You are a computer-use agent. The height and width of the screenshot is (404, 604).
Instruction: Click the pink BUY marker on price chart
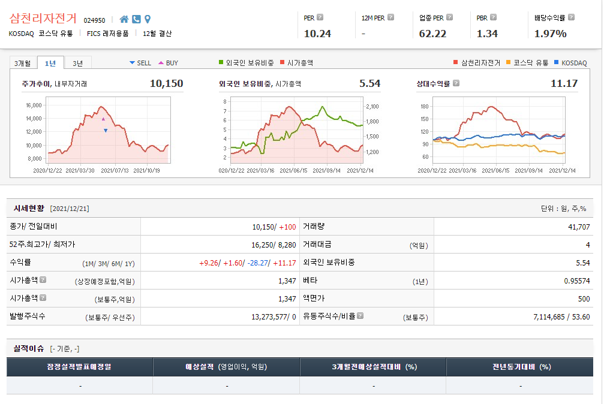[103, 119]
